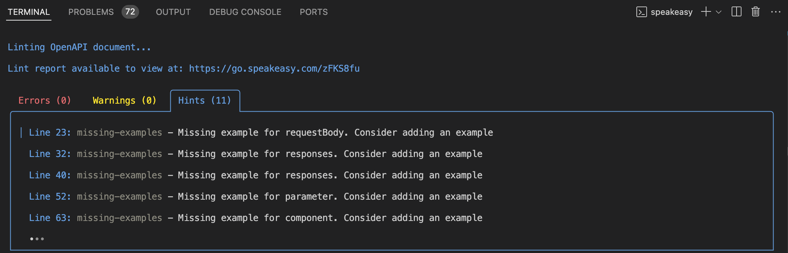Image resolution: width=788 pixels, height=253 pixels.
Task: Select the Hints (11) tab
Action: click(x=205, y=101)
